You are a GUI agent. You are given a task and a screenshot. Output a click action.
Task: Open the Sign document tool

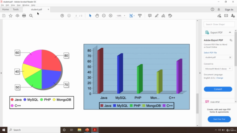(x=163, y=16)
